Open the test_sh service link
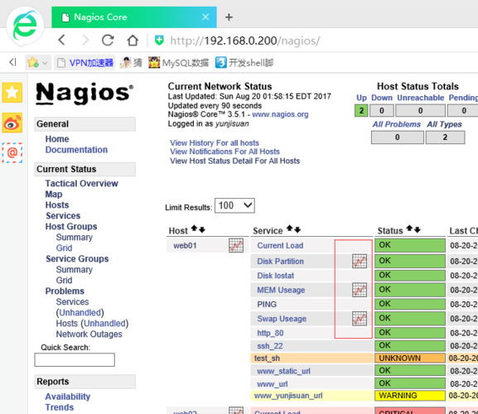The width and height of the screenshot is (478, 414). tap(267, 359)
